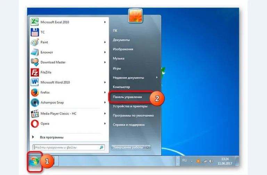The width and height of the screenshot is (267, 175).
Task: Expand Microsoft Excel 2010 jump list arrow
Action: pyautogui.click(x=105, y=22)
